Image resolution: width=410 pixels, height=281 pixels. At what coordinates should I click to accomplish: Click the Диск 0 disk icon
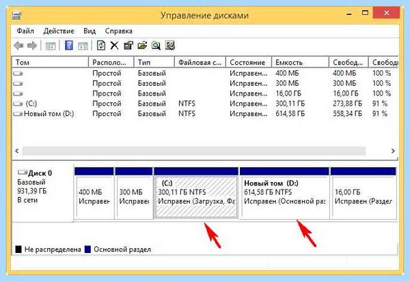click(x=23, y=172)
